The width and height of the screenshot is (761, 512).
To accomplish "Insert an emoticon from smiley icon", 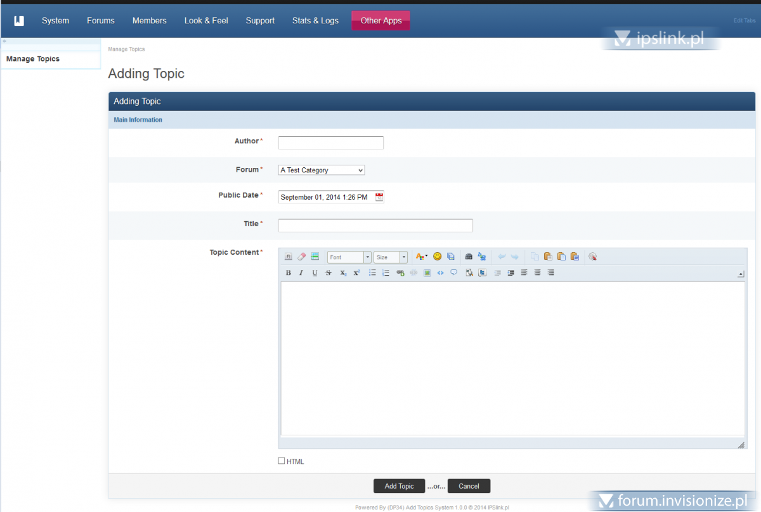I will (437, 257).
